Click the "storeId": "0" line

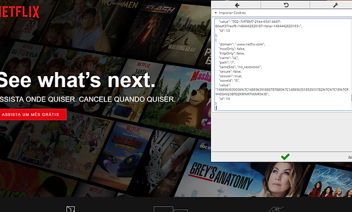229,81
